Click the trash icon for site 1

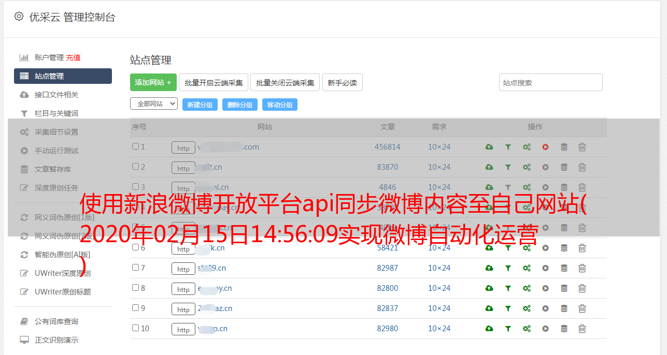pos(582,147)
